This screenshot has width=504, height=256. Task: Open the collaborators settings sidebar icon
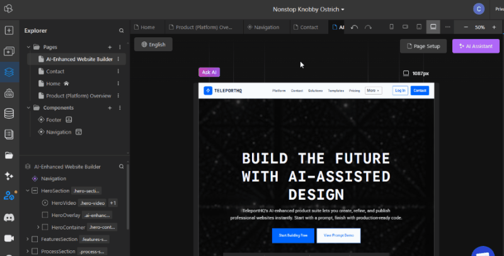[x=9, y=195]
